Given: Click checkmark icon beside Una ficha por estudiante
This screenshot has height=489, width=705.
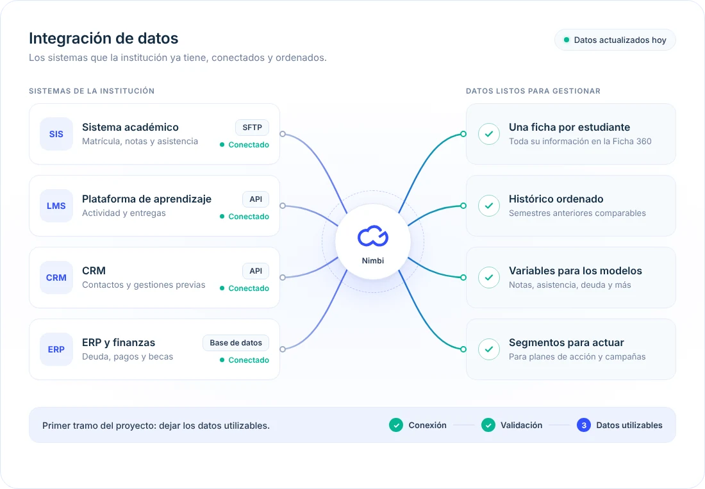Looking at the screenshot, I should tap(489, 134).
